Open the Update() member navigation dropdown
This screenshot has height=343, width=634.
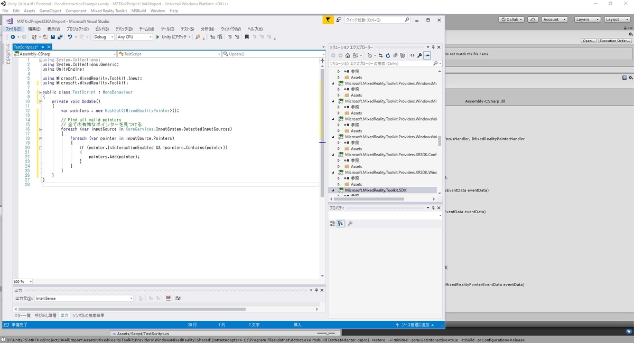[273, 54]
